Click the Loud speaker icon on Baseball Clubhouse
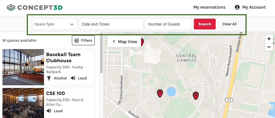 [73, 78]
